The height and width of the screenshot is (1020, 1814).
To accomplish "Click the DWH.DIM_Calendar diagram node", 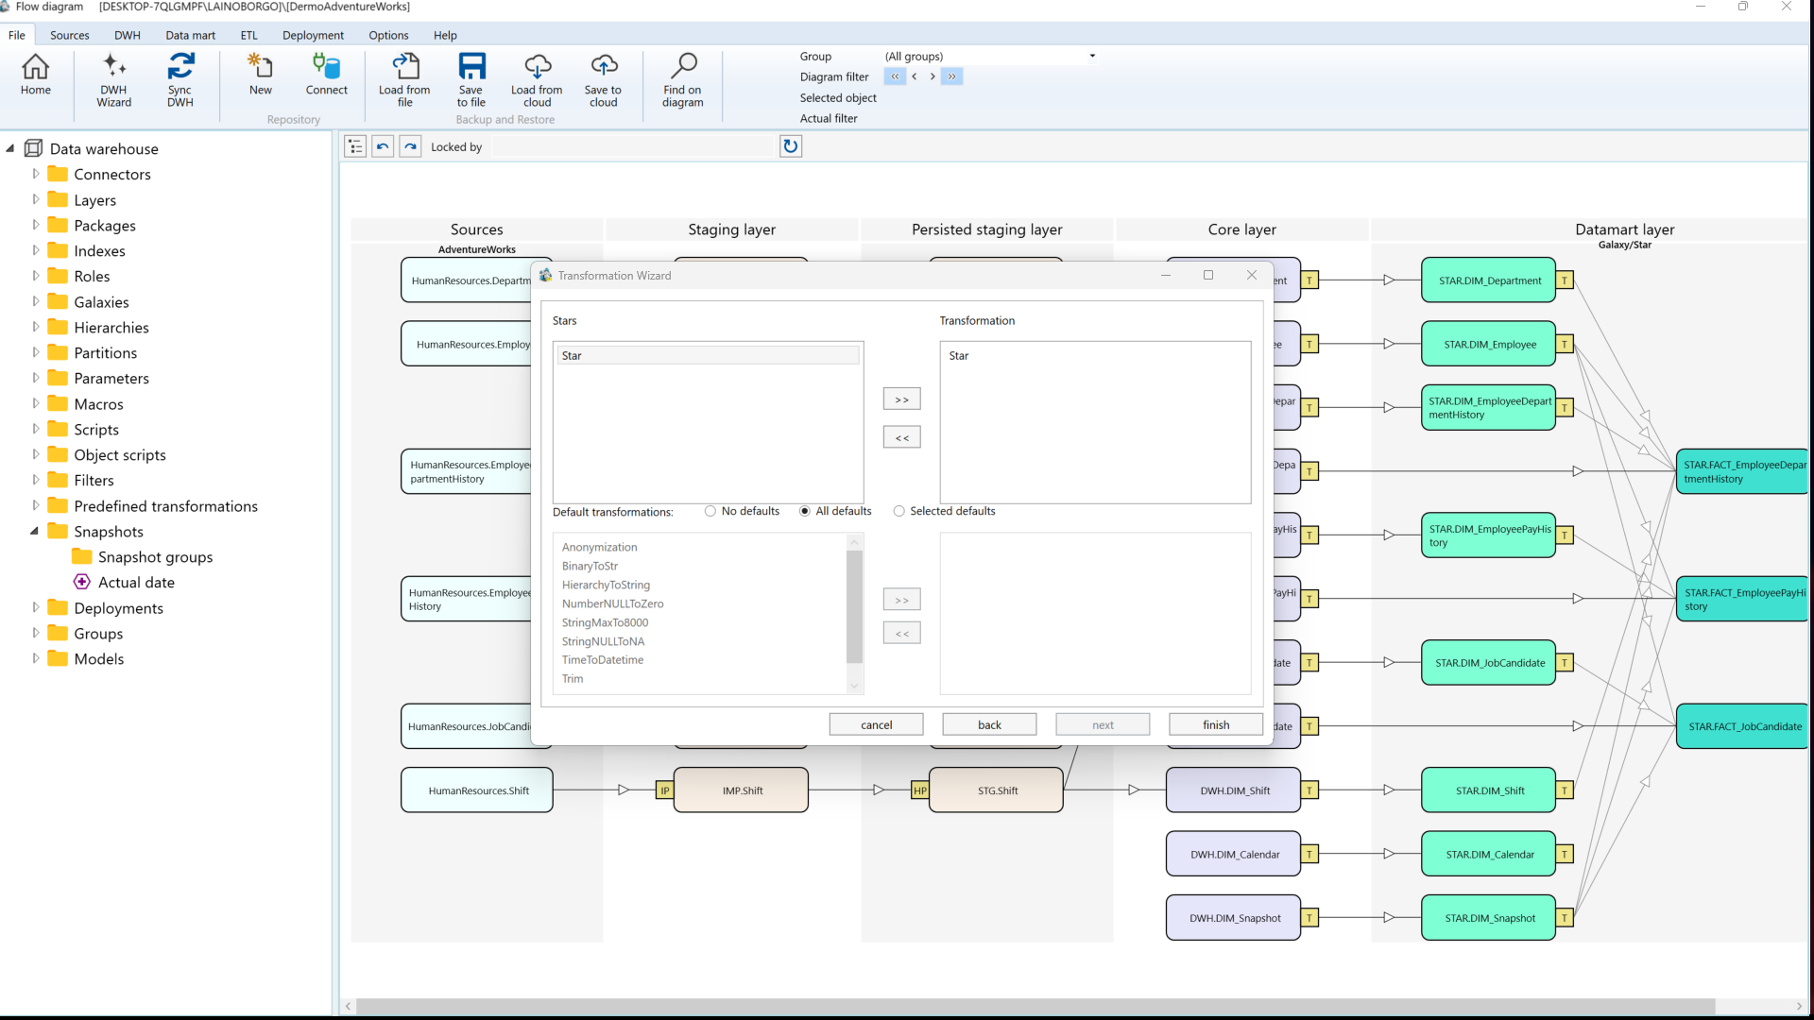I will tap(1234, 855).
